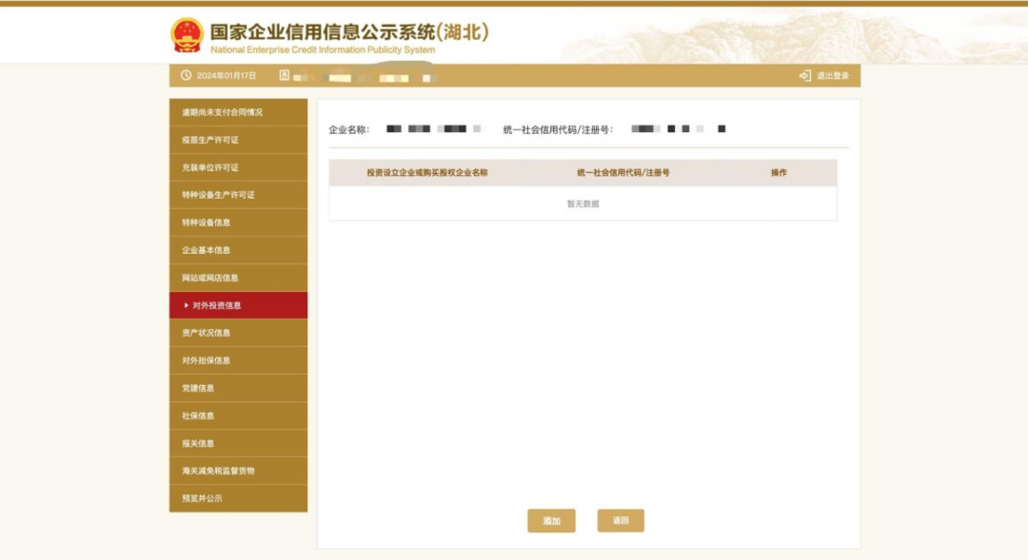Click the clock icon next to the date
The width and height of the screenshot is (1028, 560).
pos(186,76)
